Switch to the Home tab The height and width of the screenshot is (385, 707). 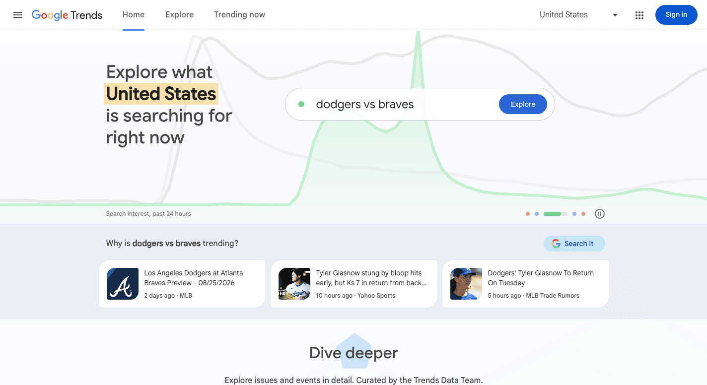[134, 15]
